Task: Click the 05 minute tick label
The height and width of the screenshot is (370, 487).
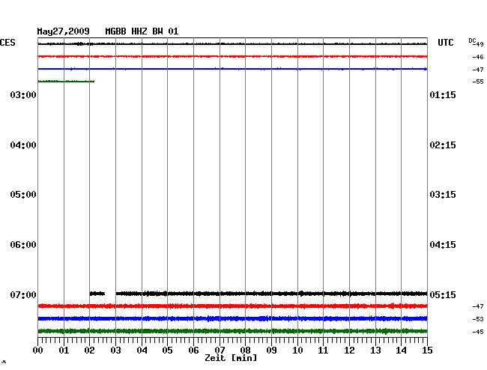Action: [x=167, y=351]
